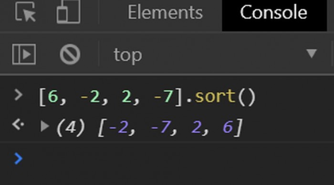The height and width of the screenshot is (185, 334).
Task: Click the sort method name in command
Action: click(215, 97)
